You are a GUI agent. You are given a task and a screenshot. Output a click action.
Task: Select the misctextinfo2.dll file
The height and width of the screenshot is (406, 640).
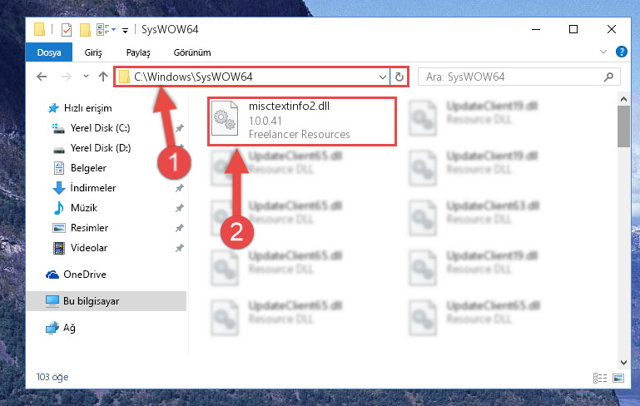point(301,121)
